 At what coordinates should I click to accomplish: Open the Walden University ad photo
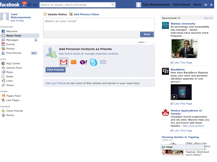pos(184,49)
